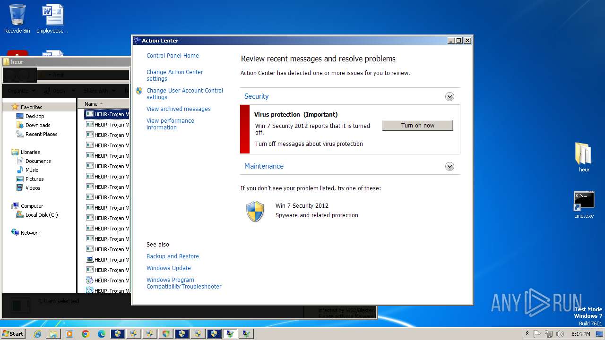Open View archived messages

point(179,109)
